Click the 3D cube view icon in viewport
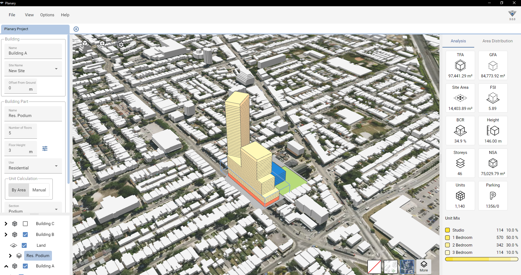Image resolution: width=521 pixels, height=275 pixels. pos(85,43)
